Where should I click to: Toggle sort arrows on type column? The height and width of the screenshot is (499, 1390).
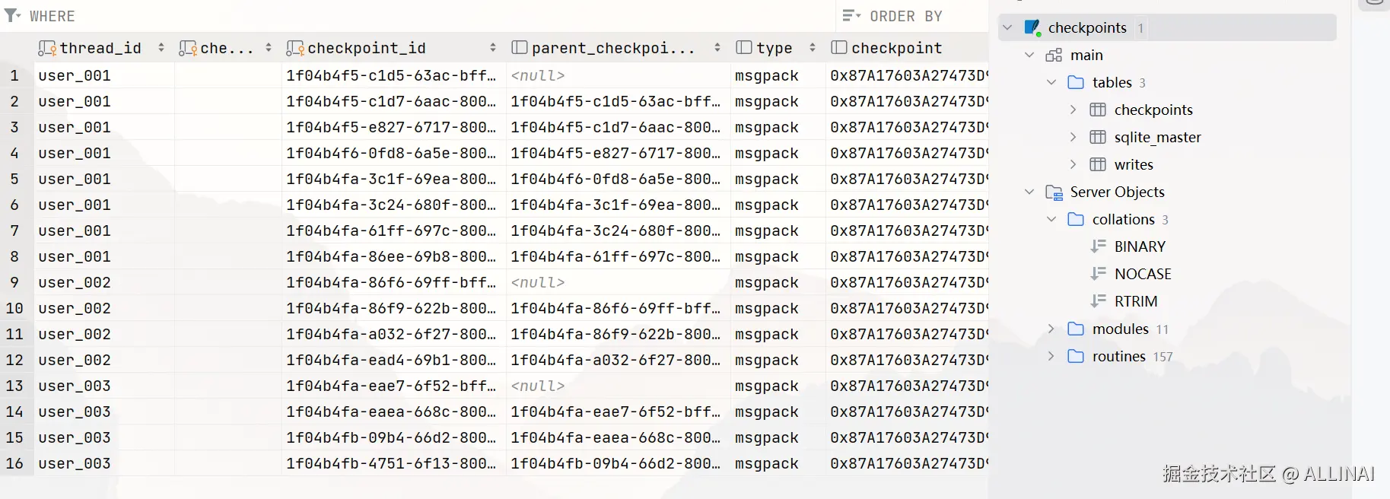click(813, 48)
